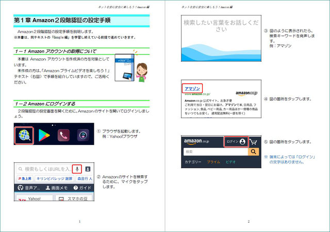Click the 1-2 Amazon にログインする heading

point(45,104)
